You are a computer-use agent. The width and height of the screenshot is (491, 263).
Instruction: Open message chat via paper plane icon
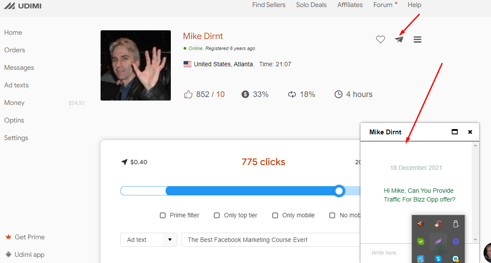click(399, 40)
